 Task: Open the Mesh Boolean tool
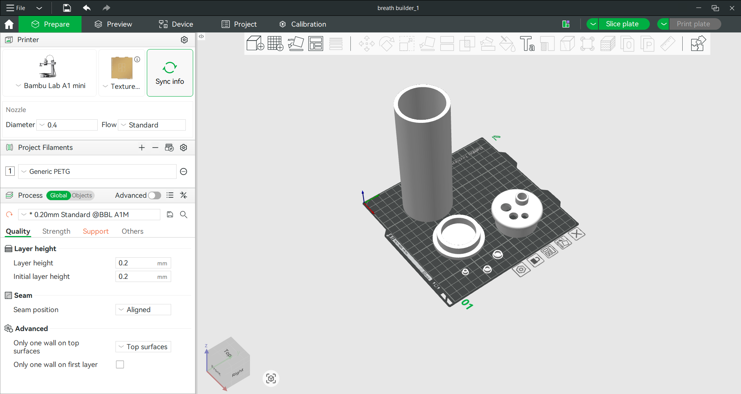pos(467,44)
